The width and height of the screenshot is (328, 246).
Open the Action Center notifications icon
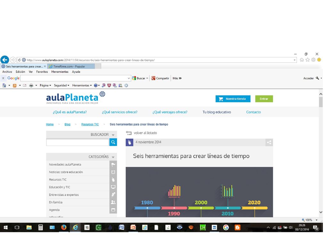[x=316, y=228]
